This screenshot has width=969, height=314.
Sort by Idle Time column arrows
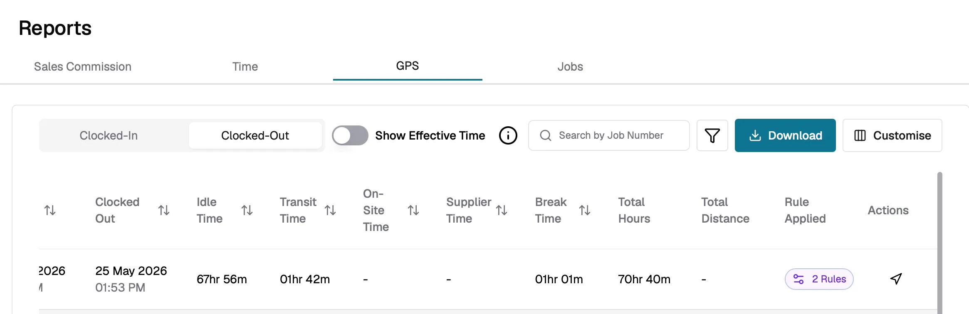tap(247, 210)
